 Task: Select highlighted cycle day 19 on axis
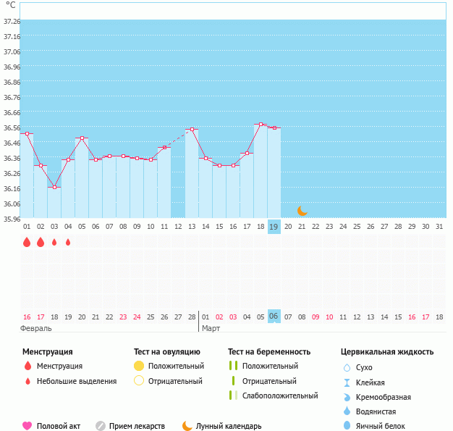(x=274, y=227)
